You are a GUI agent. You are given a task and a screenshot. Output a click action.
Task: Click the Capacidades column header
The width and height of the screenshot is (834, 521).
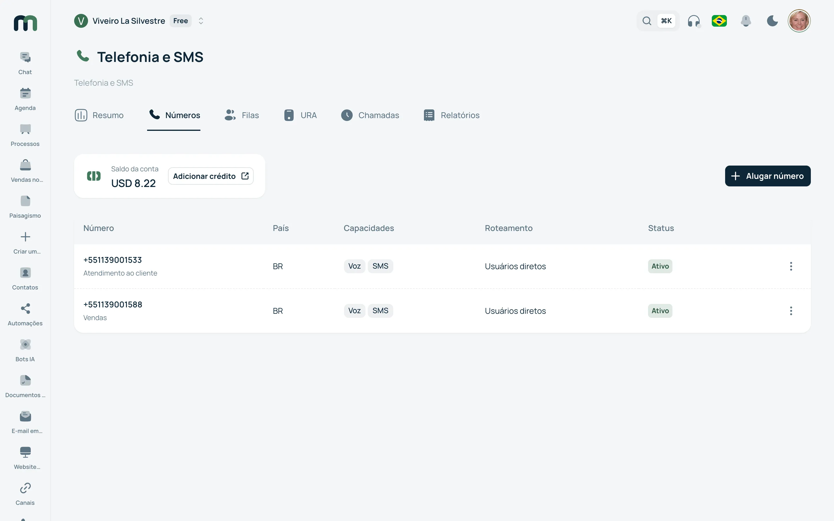click(x=368, y=228)
